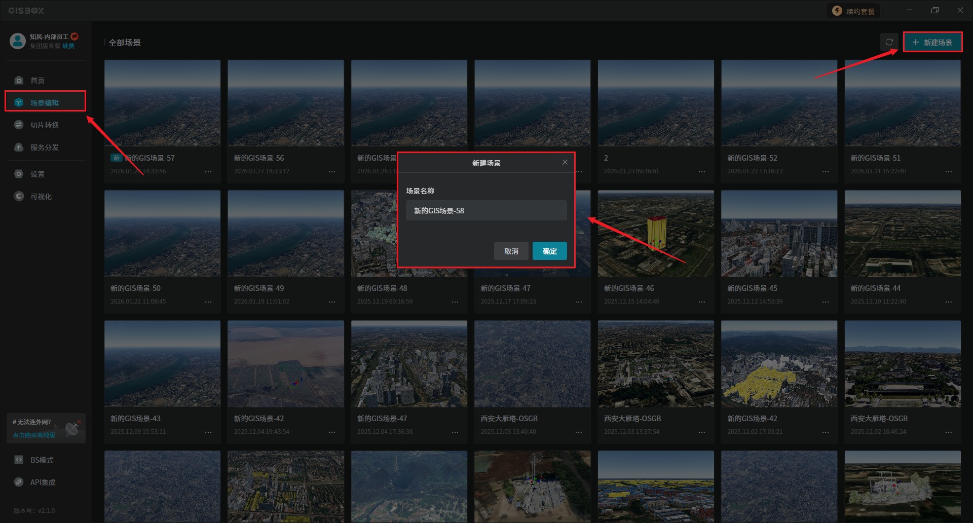Focus the 场景名称 input field
Screen dimensions: 973x523
point(486,211)
